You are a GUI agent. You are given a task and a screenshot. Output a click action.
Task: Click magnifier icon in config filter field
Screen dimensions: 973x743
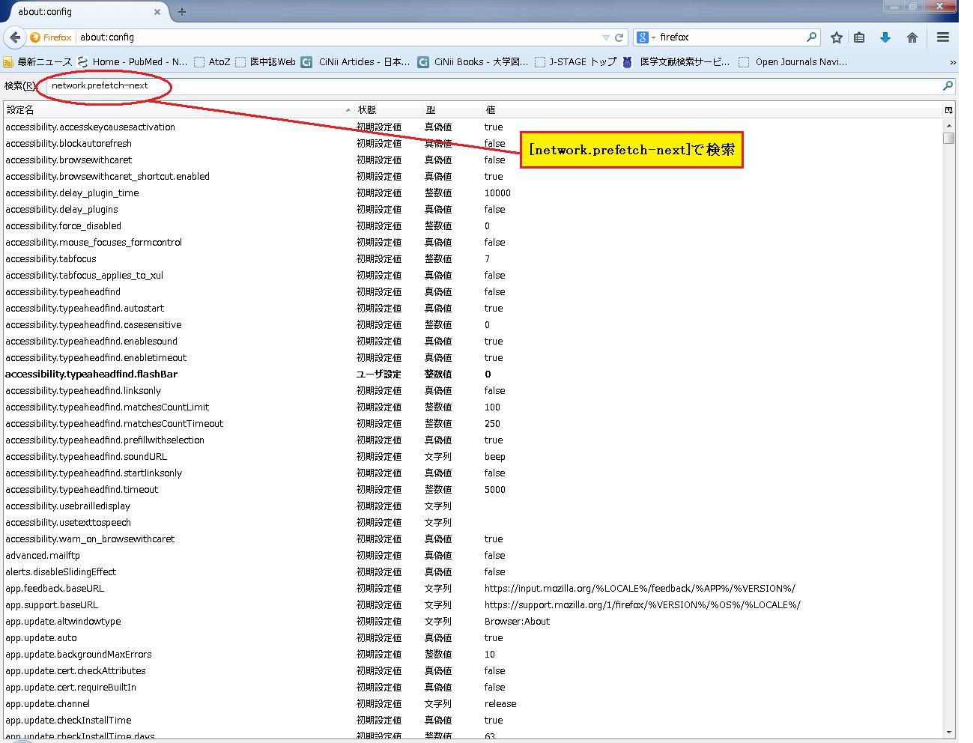948,86
